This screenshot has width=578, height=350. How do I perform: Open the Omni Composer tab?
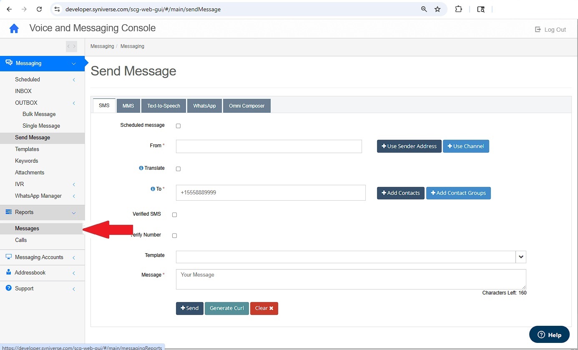[x=247, y=106]
